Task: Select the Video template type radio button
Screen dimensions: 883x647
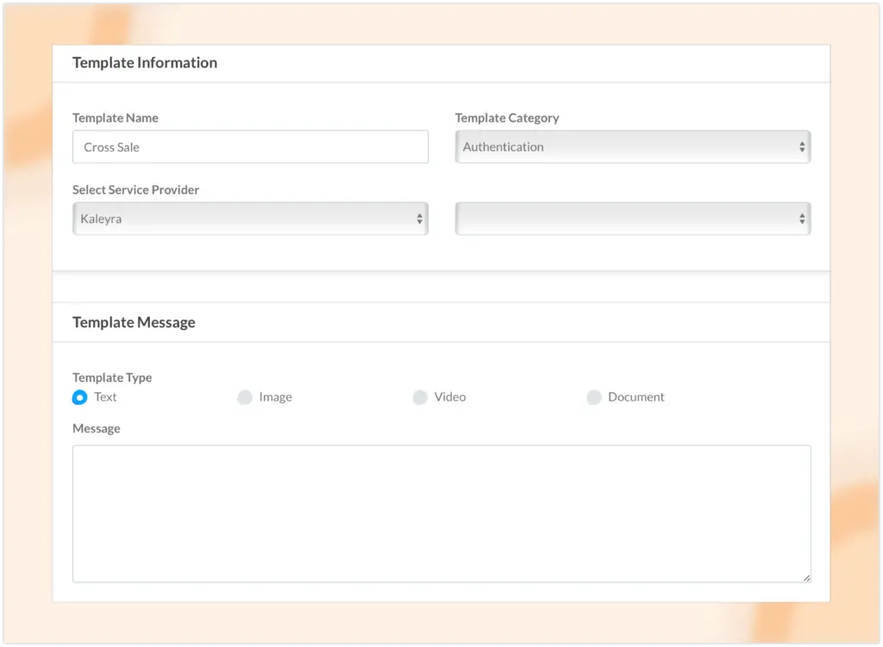Action: pyautogui.click(x=420, y=397)
